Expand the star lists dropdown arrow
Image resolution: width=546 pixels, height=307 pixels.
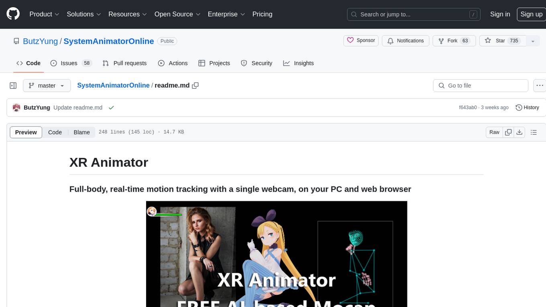(x=533, y=41)
